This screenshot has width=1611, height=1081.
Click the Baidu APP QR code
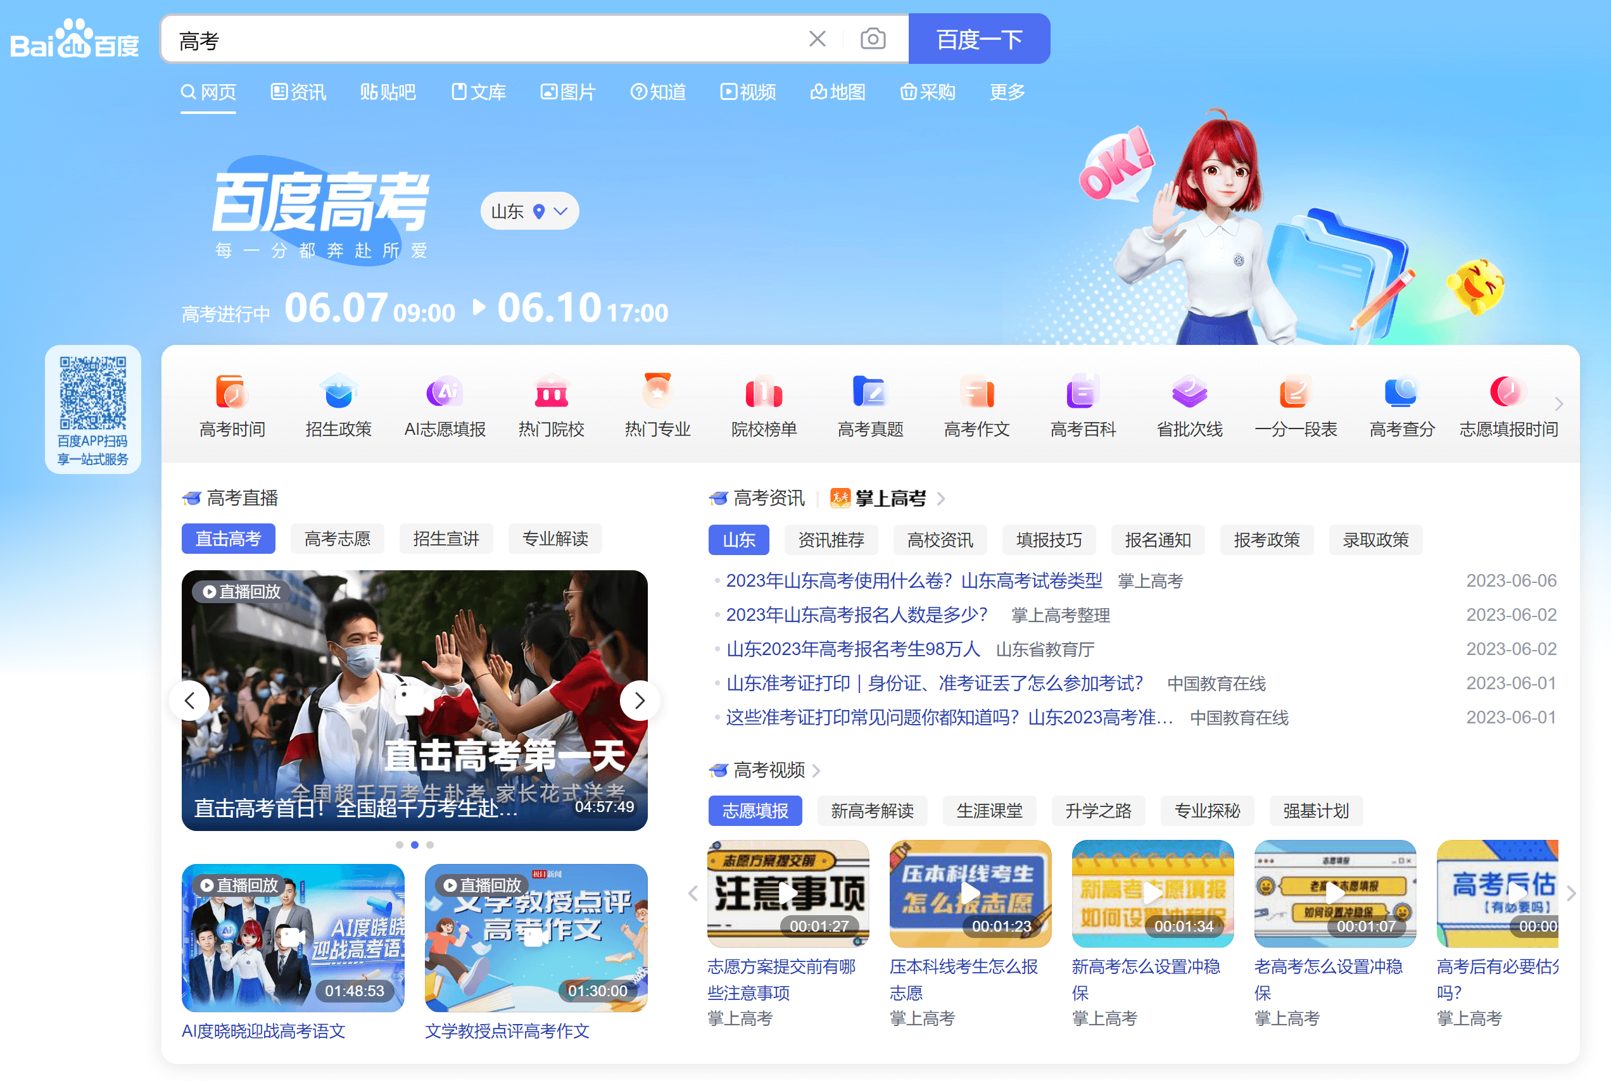coord(93,392)
